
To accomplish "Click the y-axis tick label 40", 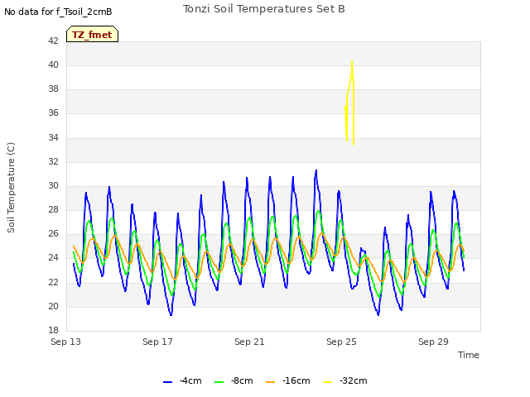I will tap(53, 65).
